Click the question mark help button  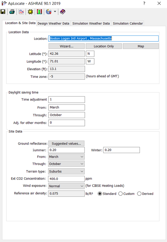click(x=144, y=3)
